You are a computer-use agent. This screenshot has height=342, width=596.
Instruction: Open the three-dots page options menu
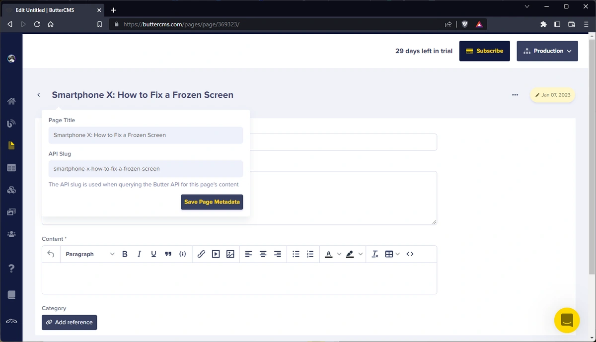[515, 95]
